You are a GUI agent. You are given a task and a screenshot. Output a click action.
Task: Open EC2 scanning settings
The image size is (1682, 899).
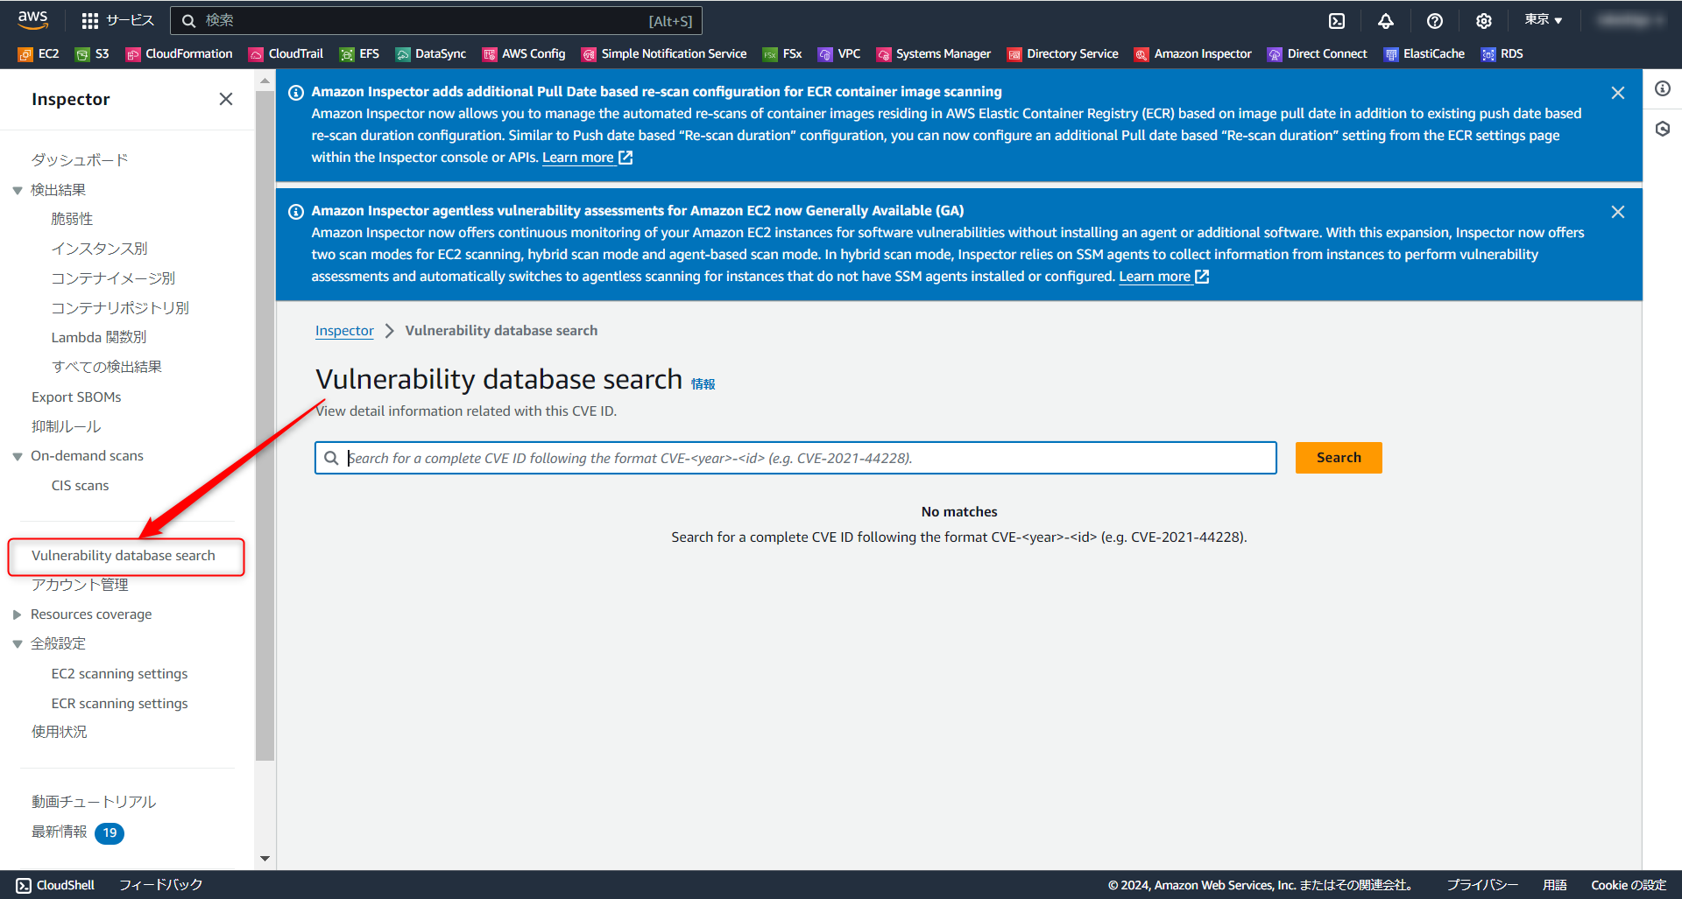[x=119, y=674]
